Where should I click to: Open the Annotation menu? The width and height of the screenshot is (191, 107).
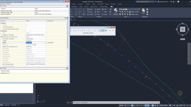[100, 4]
